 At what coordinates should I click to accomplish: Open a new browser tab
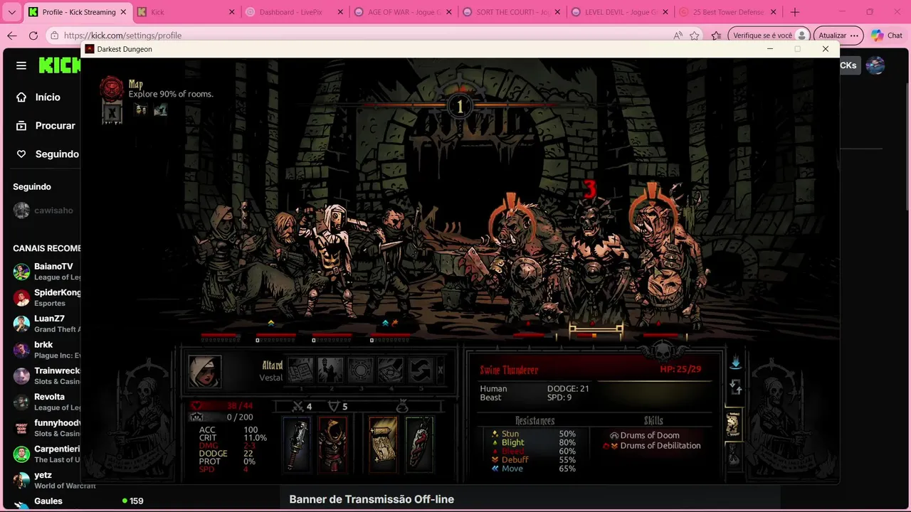795,12
